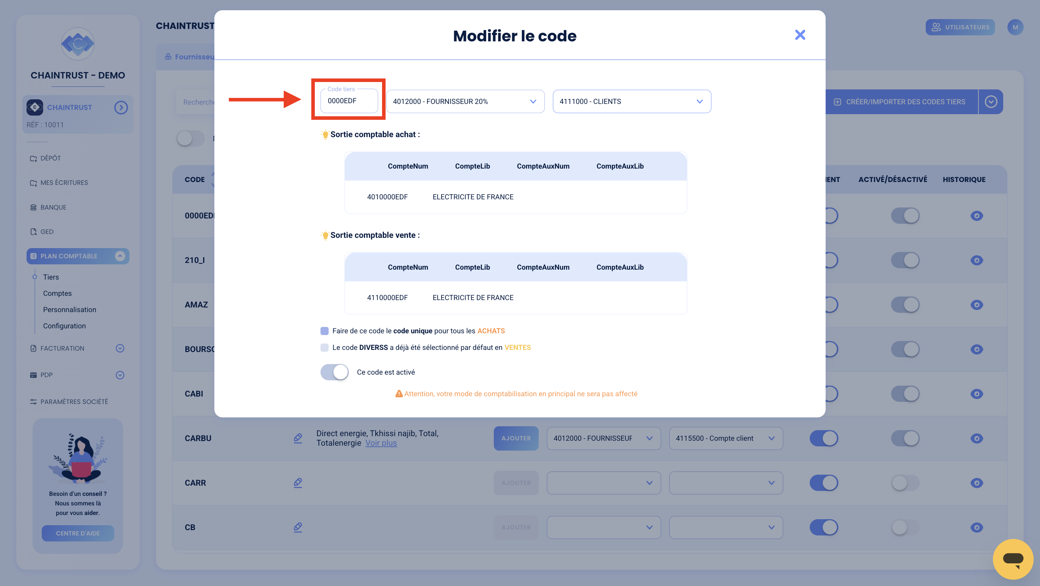
Task: Collapse the PLAN COMPTABLE menu
Action: [x=120, y=256]
